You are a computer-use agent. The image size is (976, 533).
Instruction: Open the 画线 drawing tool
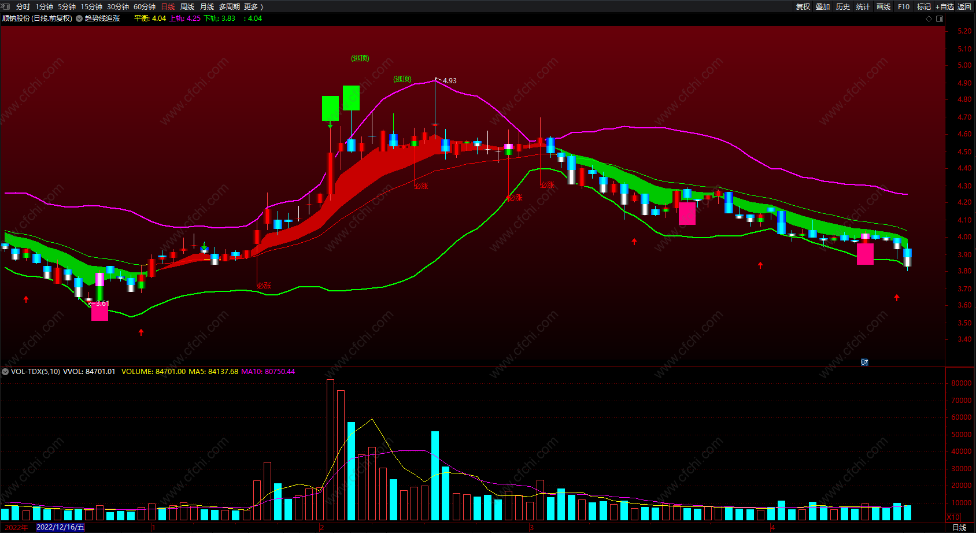883,6
